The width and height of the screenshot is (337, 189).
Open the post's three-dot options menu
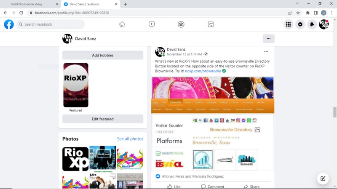point(266,52)
